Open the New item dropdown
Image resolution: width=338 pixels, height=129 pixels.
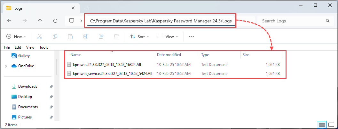coord(16,37)
